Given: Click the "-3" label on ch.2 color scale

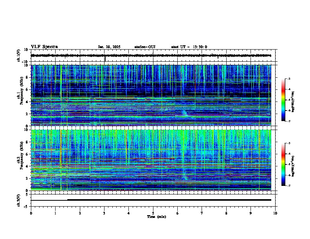Looking at the screenshot, I should [288, 143].
